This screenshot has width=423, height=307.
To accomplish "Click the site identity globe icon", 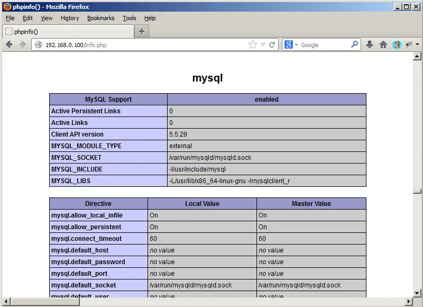I will point(39,44).
